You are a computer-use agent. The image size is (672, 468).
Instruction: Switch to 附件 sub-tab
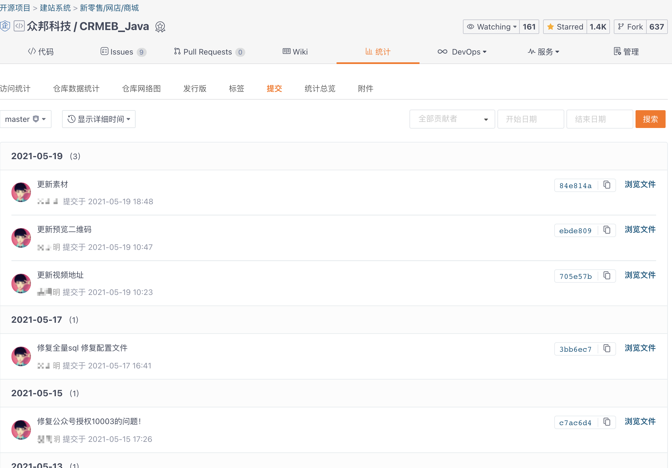(x=366, y=89)
